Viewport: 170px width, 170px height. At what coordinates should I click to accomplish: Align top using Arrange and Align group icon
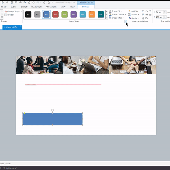click(x=143, y=14)
